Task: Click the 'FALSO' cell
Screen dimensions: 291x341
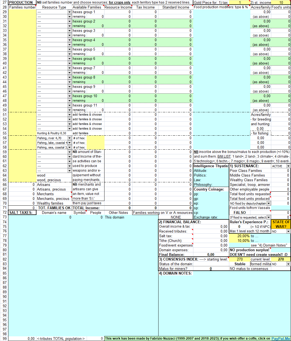Action: coord(240,213)
